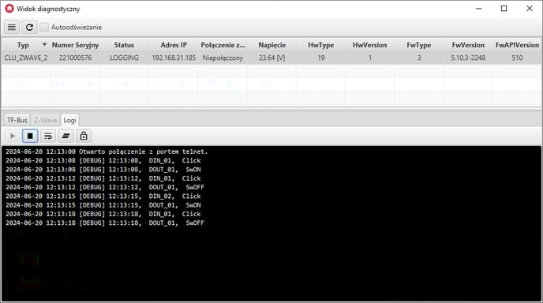This screenshot has height=303, width=543.
Task: Select the Logi tab
Action: click(69, 120)
